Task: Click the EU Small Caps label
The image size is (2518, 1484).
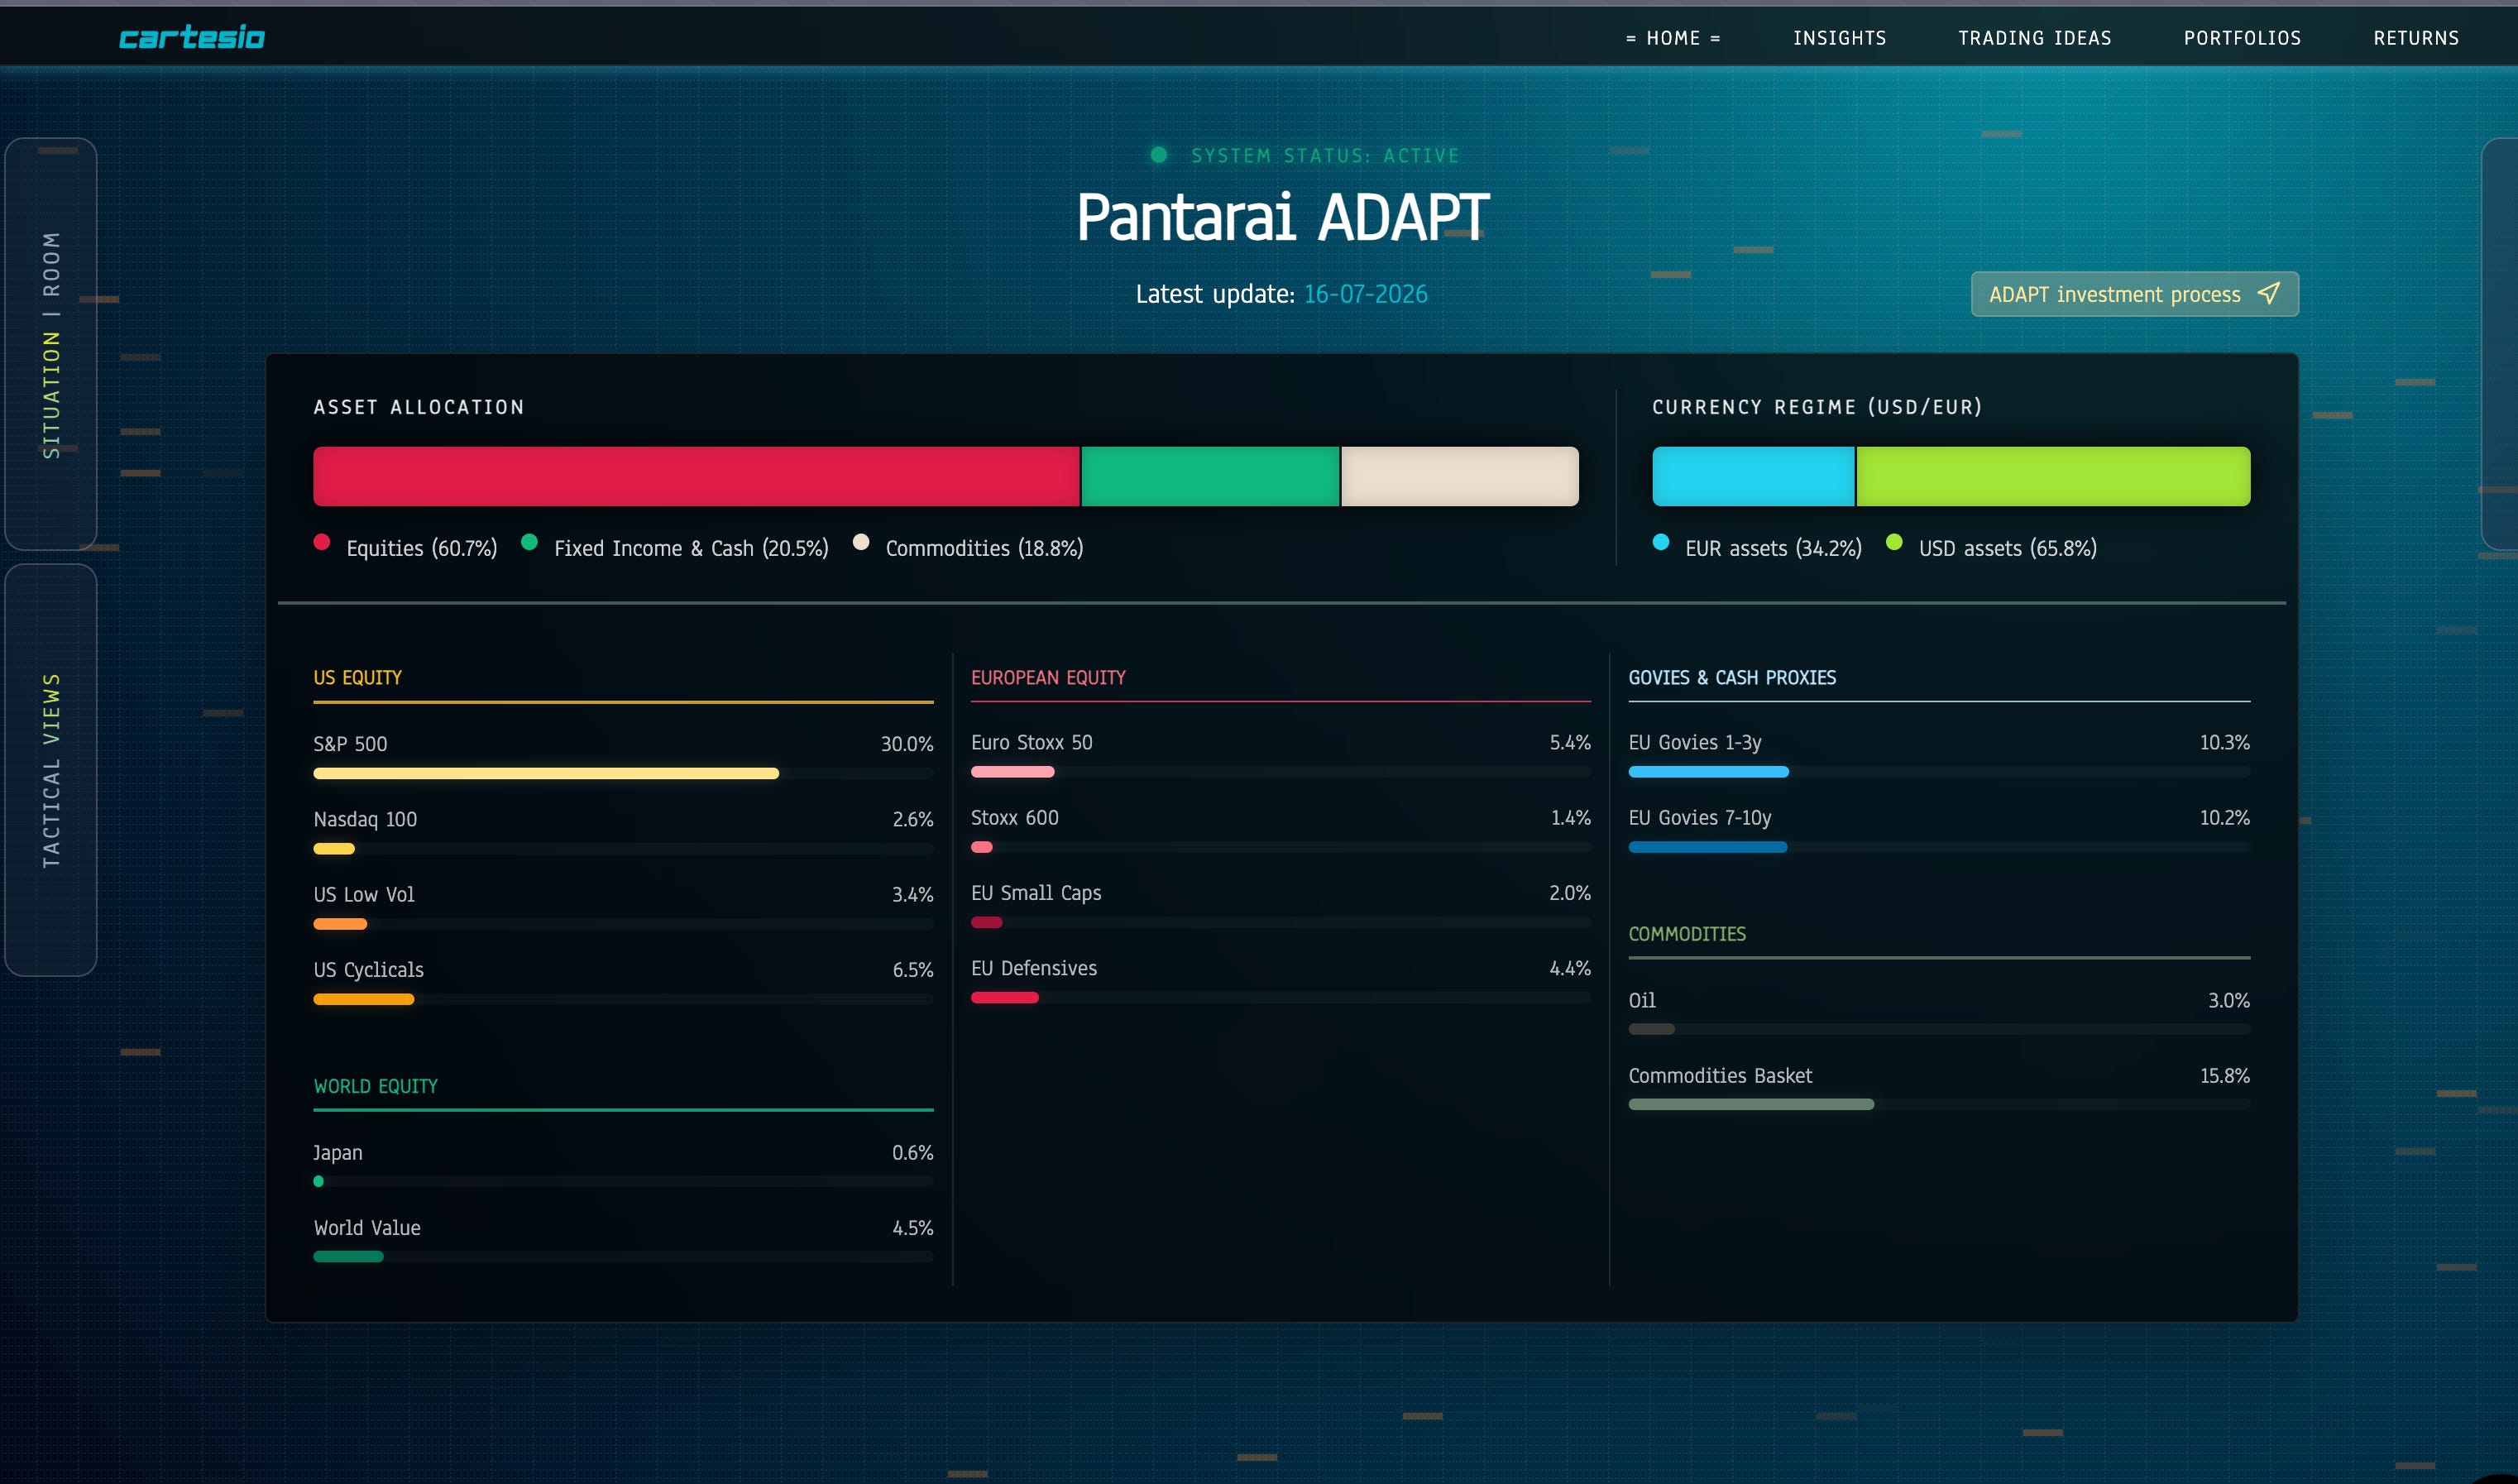Action: (x=1036, y=893)
